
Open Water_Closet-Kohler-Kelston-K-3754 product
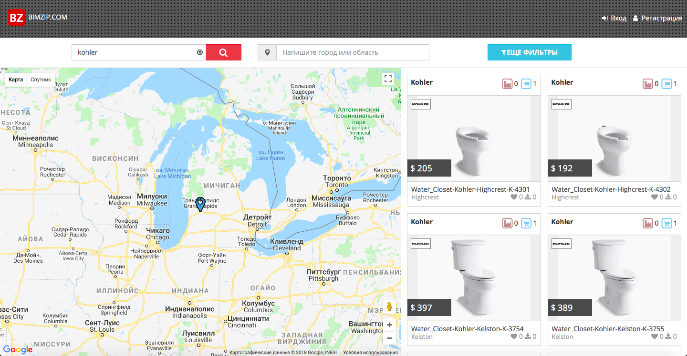[x=468, y=329]
